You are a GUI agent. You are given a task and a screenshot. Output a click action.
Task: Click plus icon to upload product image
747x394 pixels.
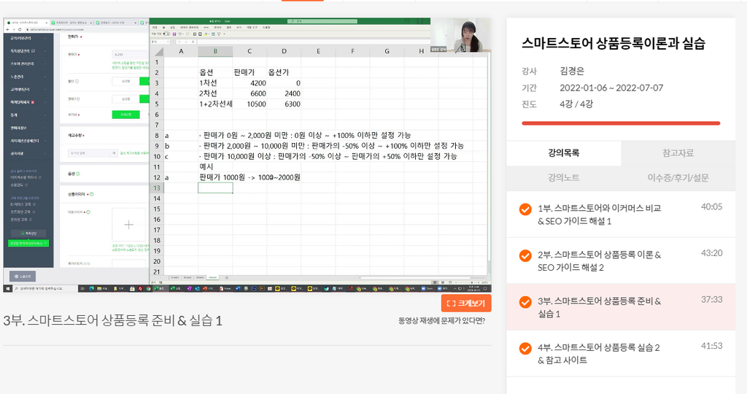pos(128,225)
